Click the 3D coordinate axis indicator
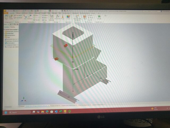The height and width of the screenshot is (128, 170). pos(24,99)
